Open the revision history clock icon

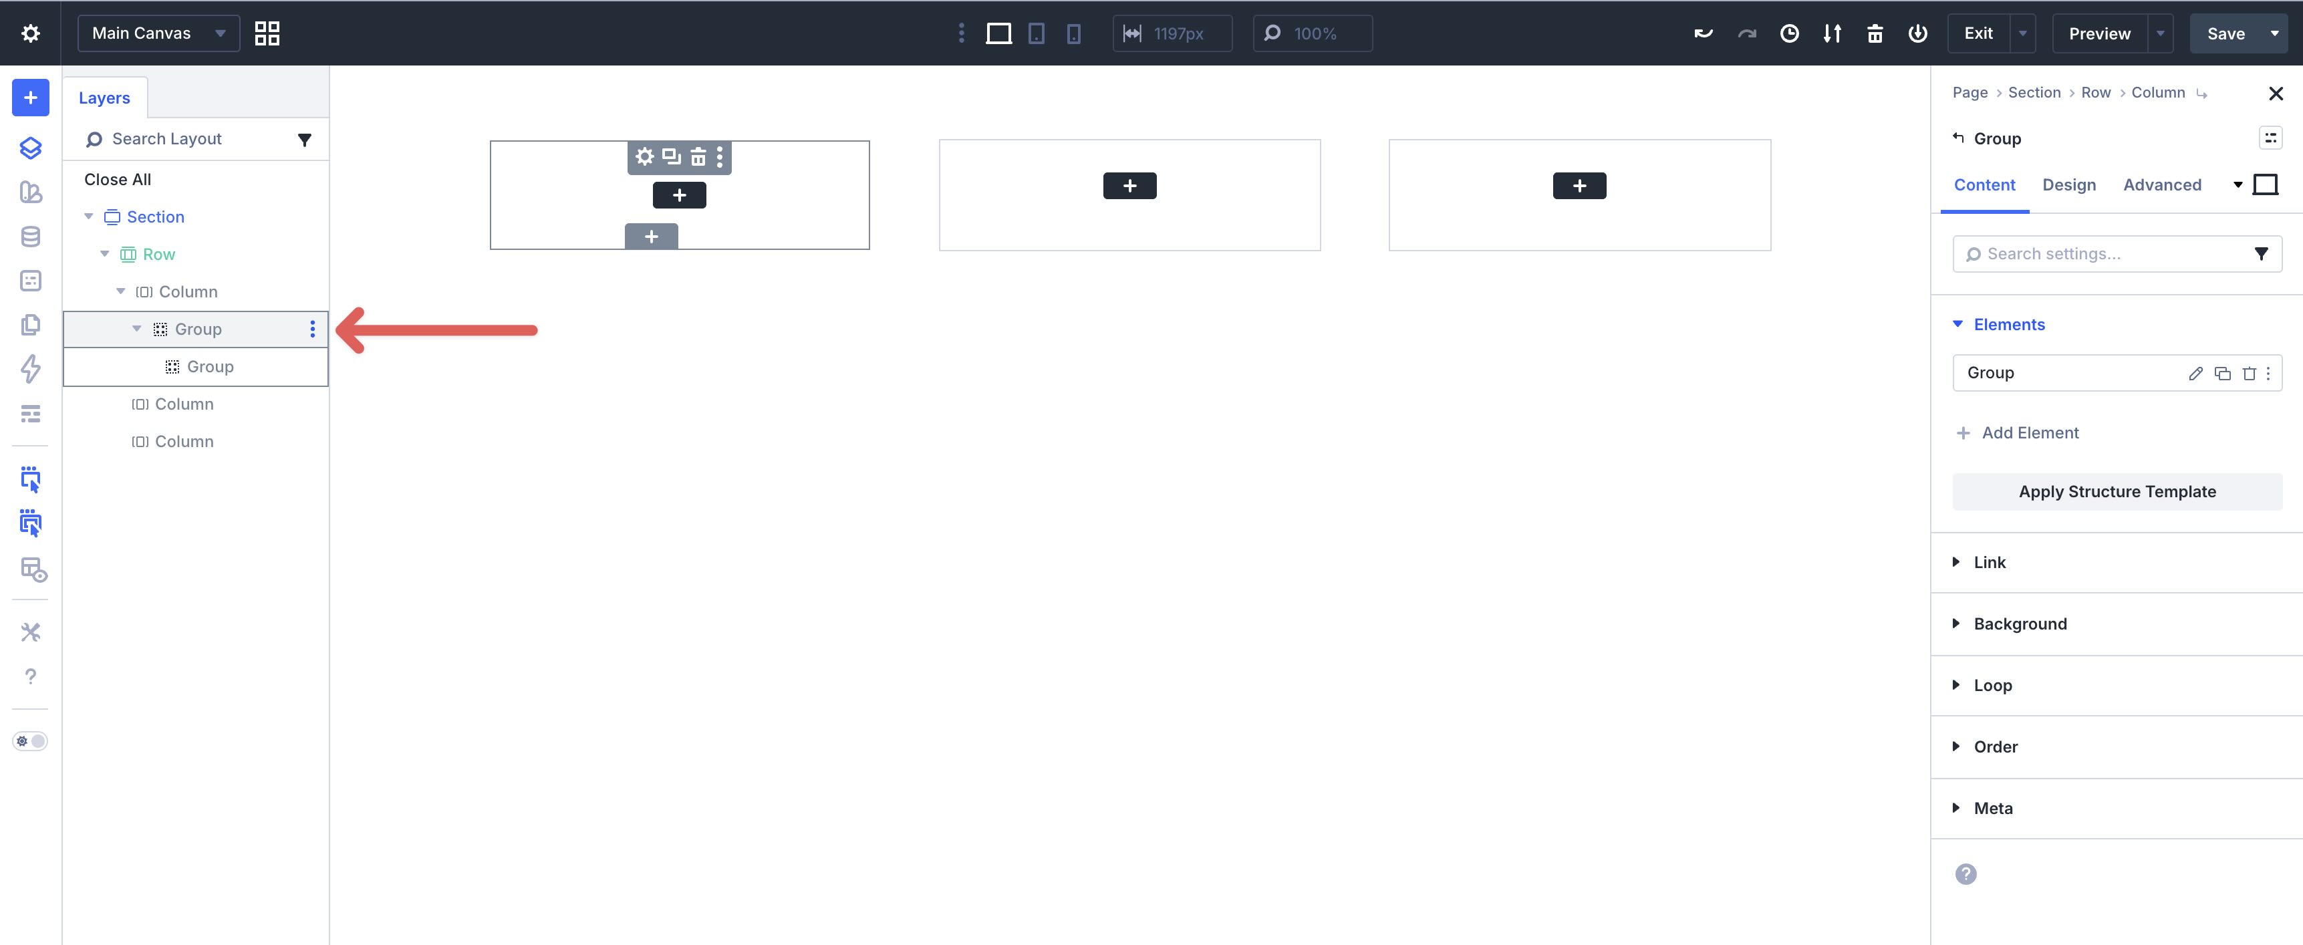(1790, 33)
